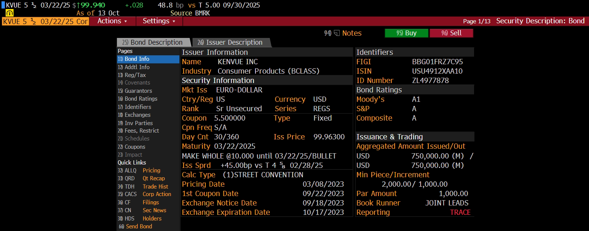This screenshot has width=589, height=231.
Task: Click the FIGI value BBG01FRZ7C95
Action: tap(438, 62)
